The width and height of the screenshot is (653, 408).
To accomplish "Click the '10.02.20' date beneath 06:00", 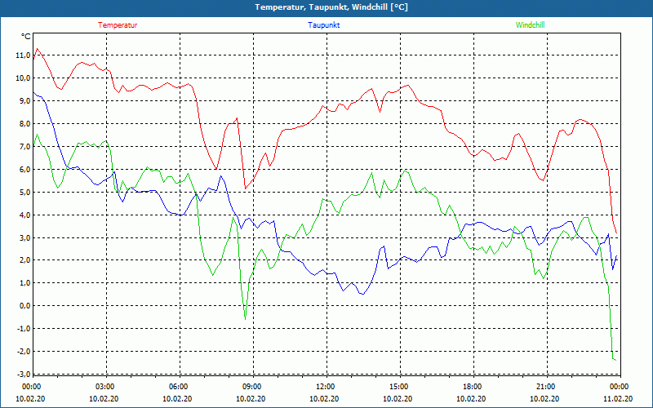I will (x=177, y=398).
